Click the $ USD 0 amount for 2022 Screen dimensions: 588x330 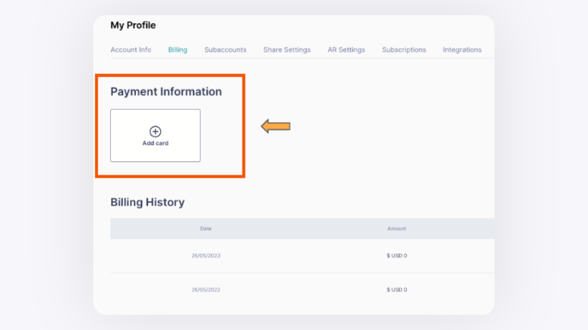tap(397, 290)
